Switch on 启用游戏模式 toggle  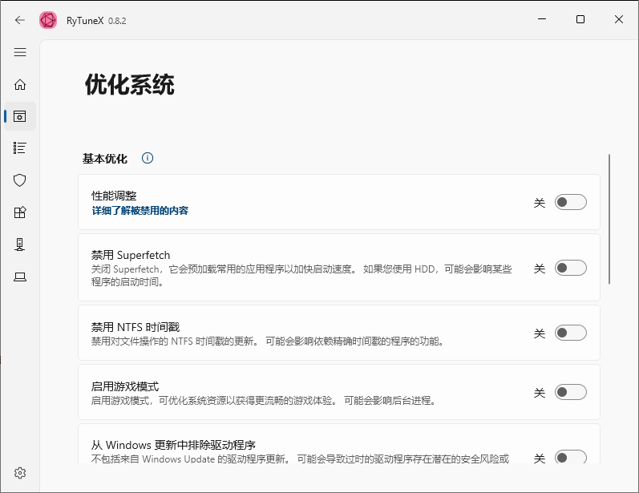pos(571,392)
